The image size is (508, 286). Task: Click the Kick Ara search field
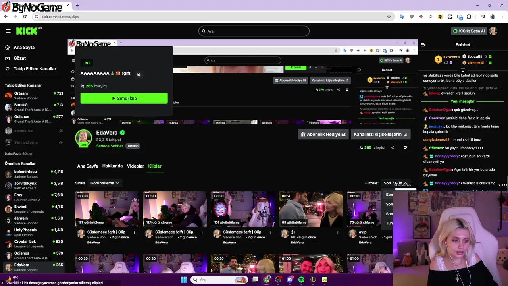[x=254, y=31]
